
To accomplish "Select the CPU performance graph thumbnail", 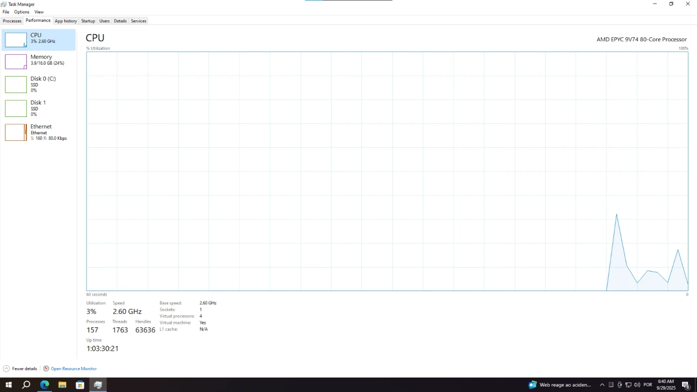I will tap(16, 40).
